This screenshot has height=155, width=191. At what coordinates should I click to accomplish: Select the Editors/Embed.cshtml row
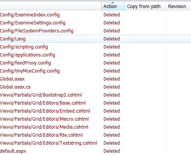coord(95,111)
